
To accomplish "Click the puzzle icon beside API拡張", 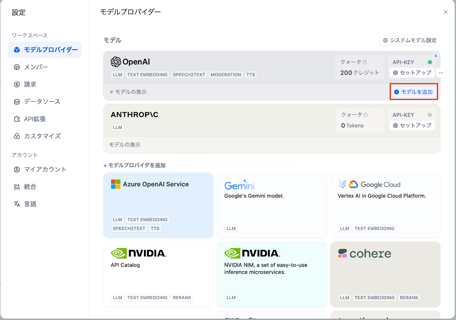I will [17, 119].
